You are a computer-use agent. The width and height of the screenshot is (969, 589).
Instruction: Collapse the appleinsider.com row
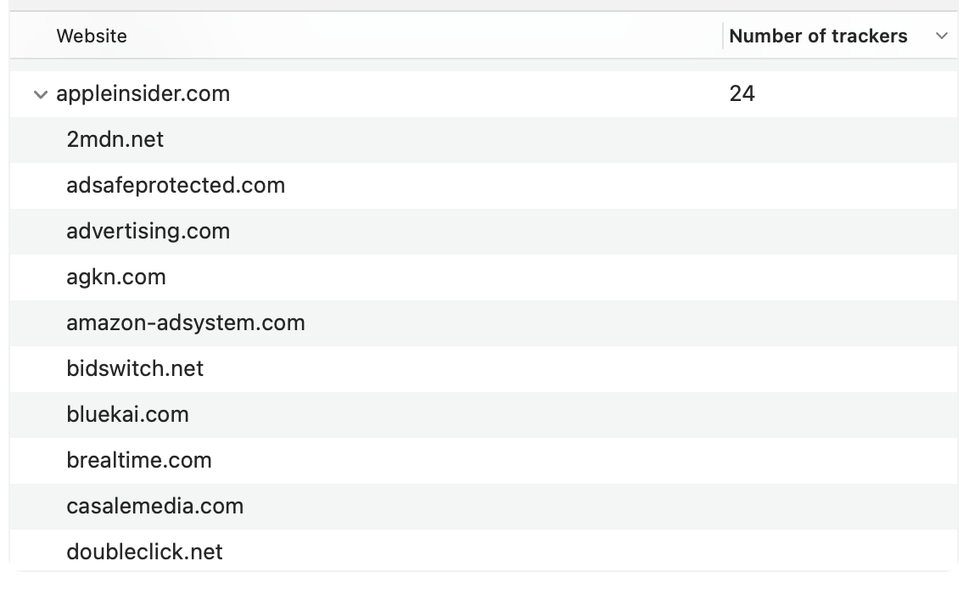pyautogui.click(x=40, y=94)
